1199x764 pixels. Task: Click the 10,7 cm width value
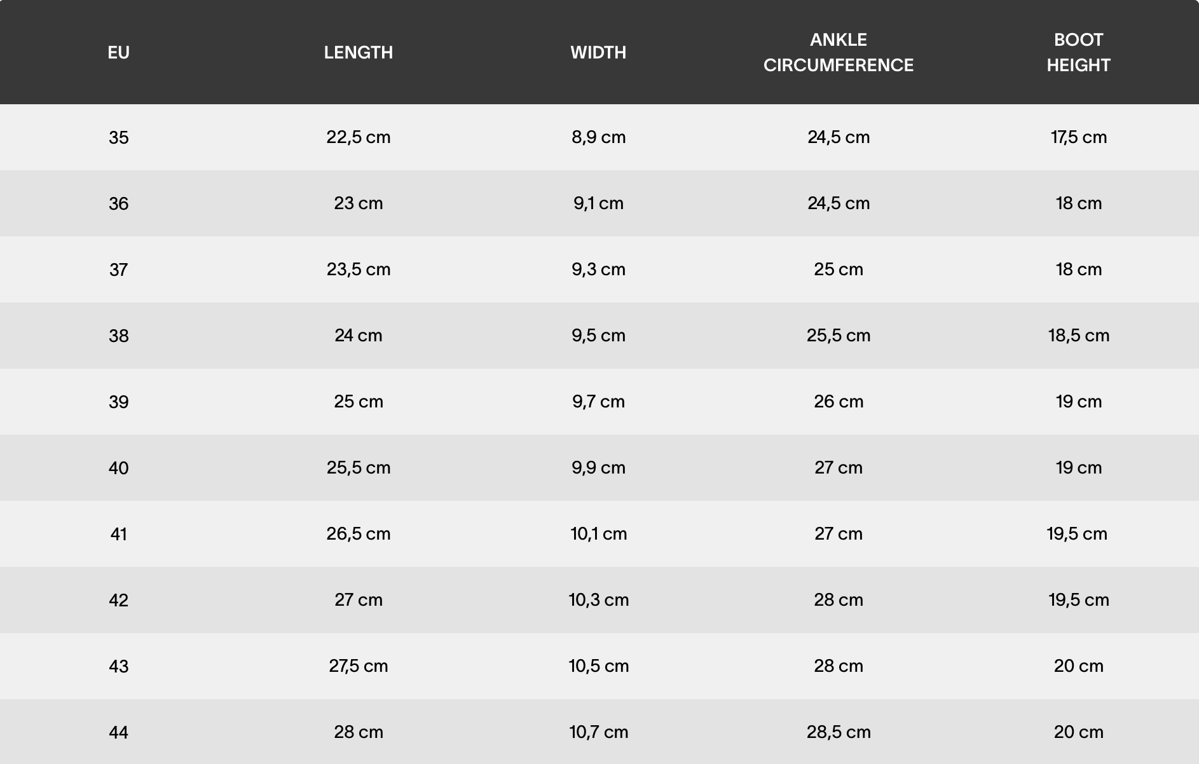(598, 732)
